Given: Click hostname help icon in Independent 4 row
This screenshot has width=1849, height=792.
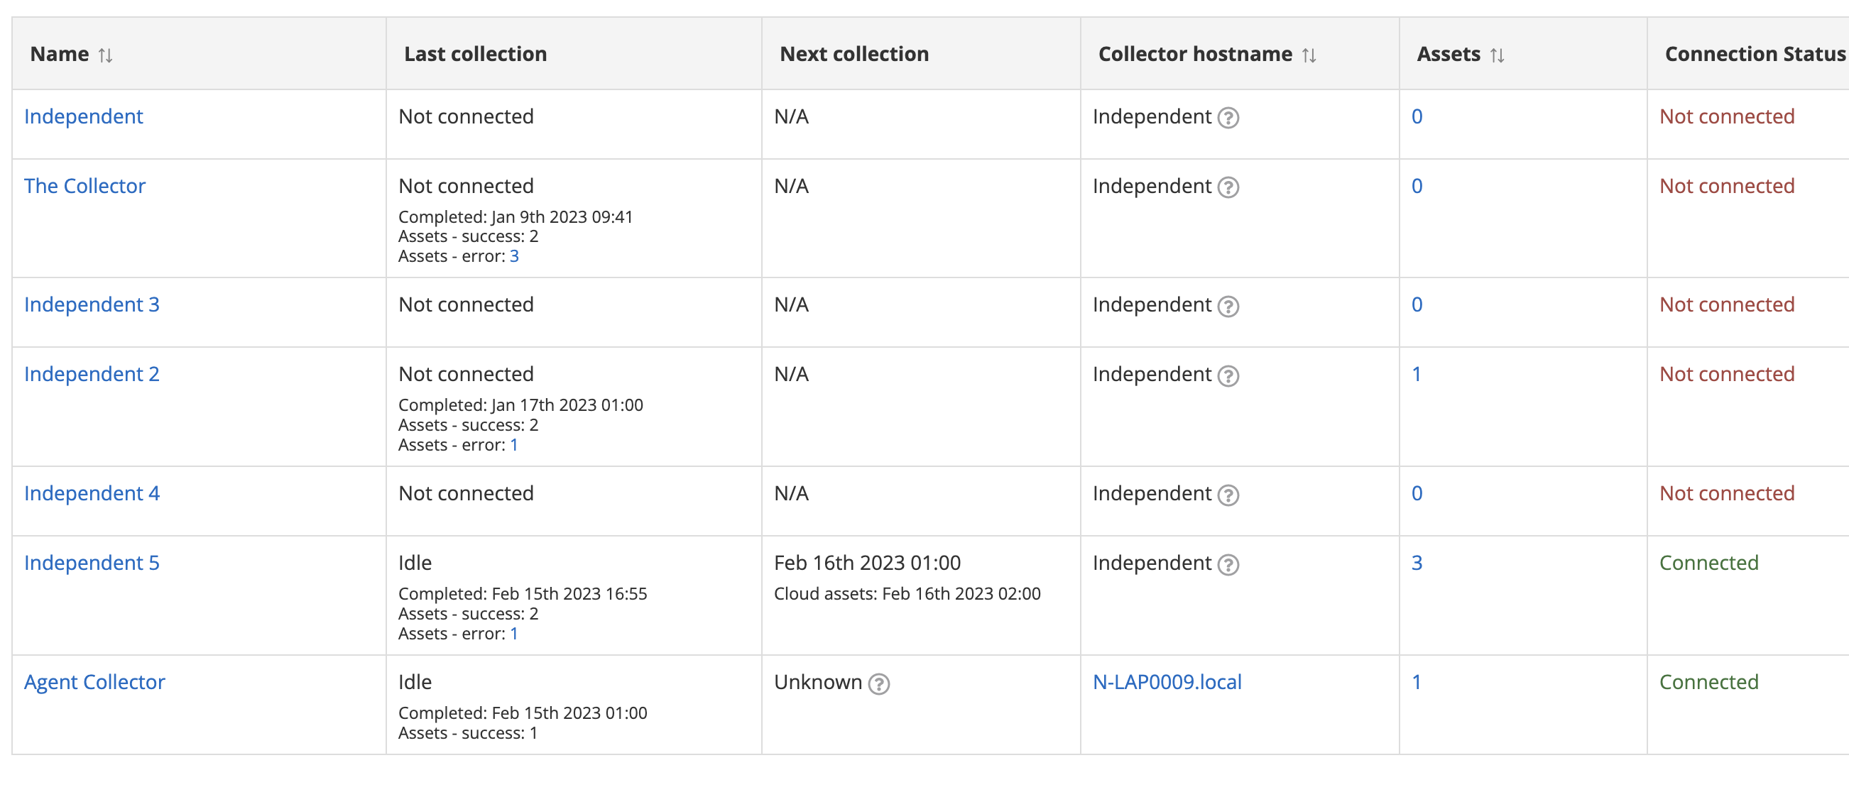Looking at the screenshot, I should [1228, 495].
